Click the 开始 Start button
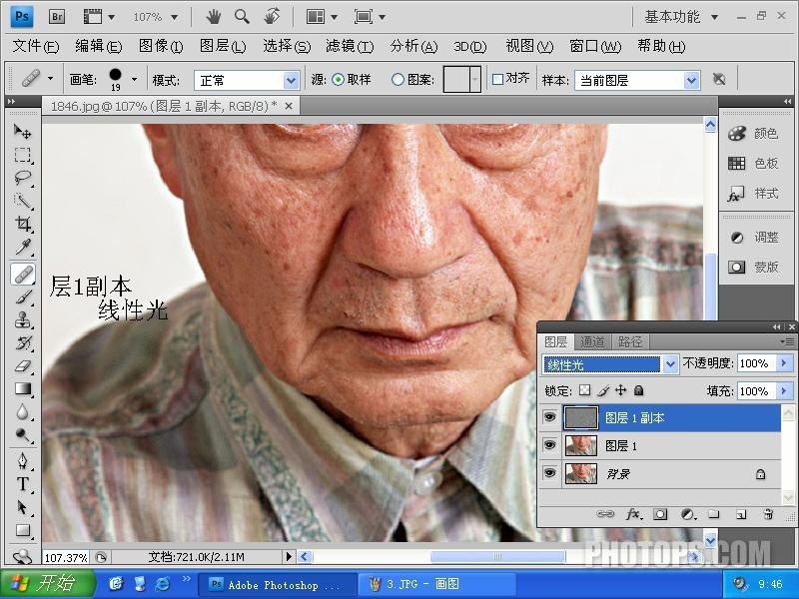The width and height of the screenshot is (799, 599). pos(47,583)
